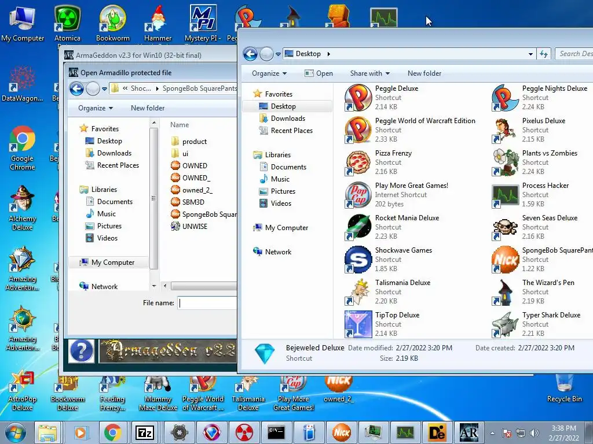The height and width of the screenshot is (444, 593).
Task: Select the Rocket Mania Deluxe shortcut
Action: 392,227
